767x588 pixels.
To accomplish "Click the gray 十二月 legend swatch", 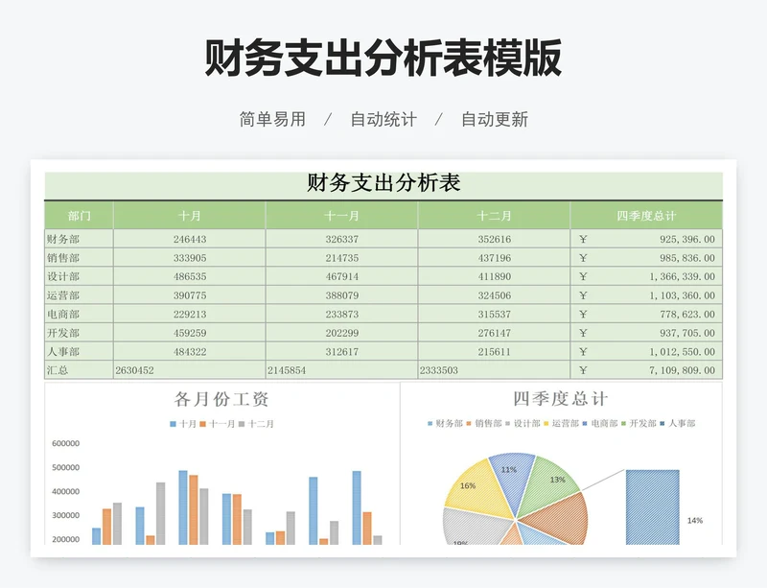I will pyautogui.click(x=242, y=424).
